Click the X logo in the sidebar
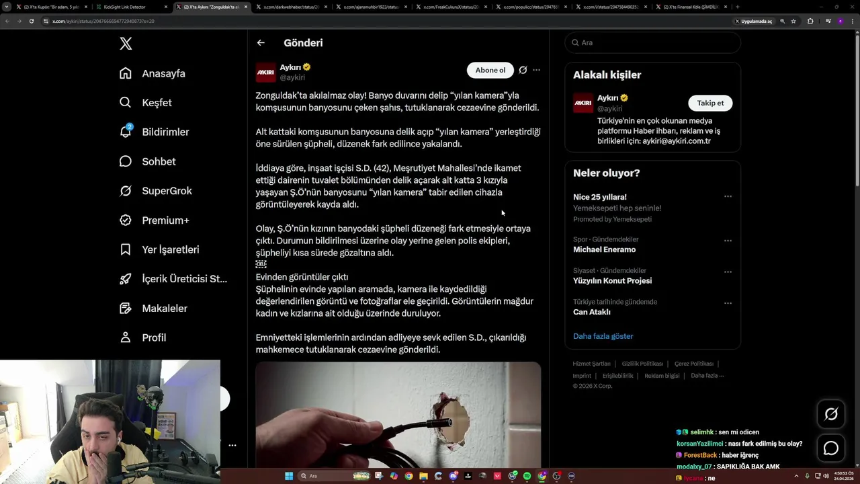 (x=126, y=44)
